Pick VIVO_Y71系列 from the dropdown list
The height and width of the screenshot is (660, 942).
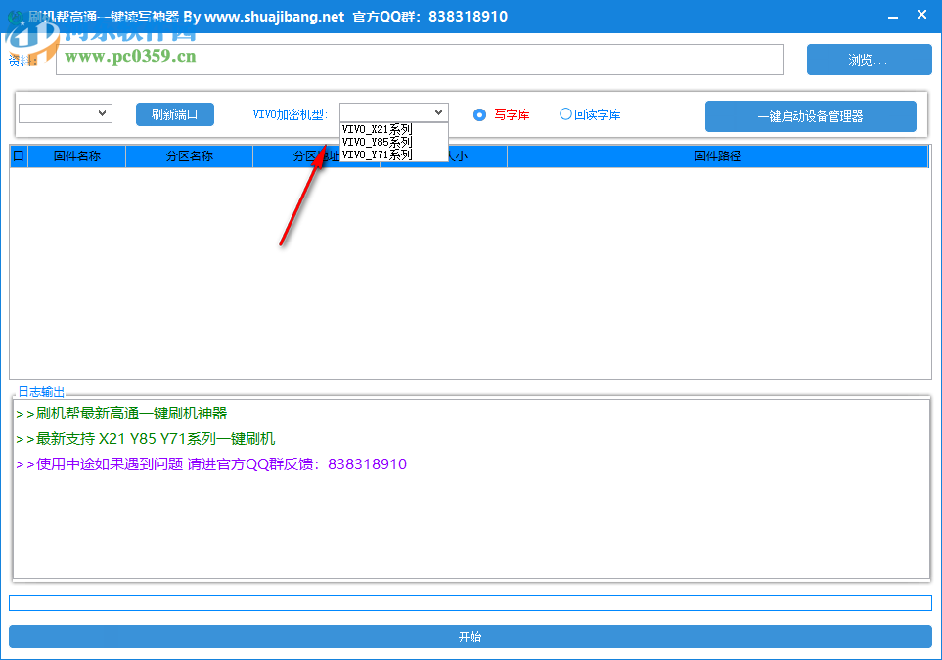click(x=378, y=154)
